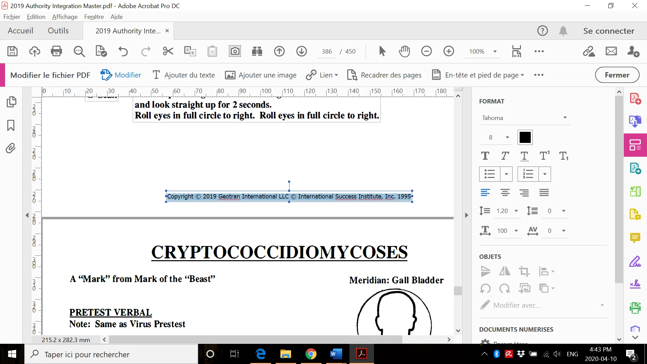Open the zoom level 100% dropdown
The width and height of the screenshot is (647, 364).
coord(495,51)
